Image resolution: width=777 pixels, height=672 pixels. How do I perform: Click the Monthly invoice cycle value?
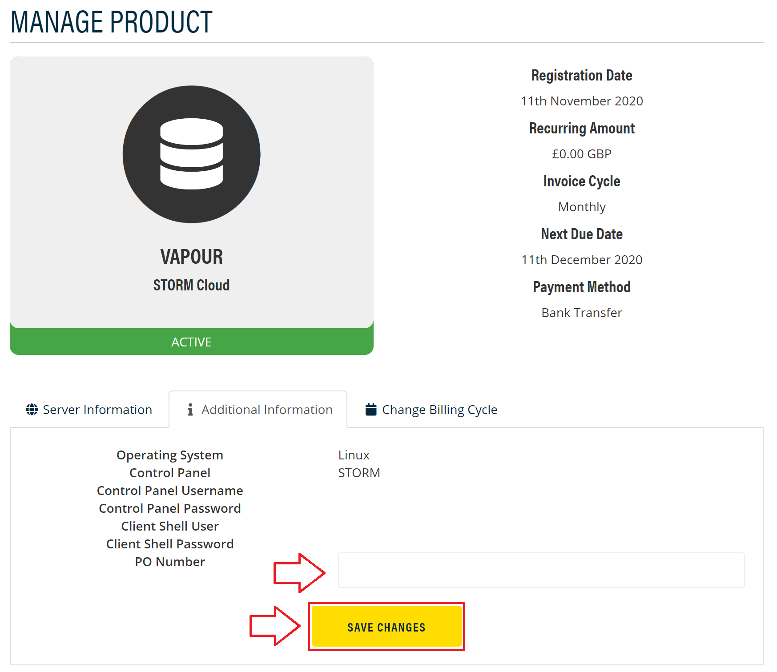click(582, 207)
